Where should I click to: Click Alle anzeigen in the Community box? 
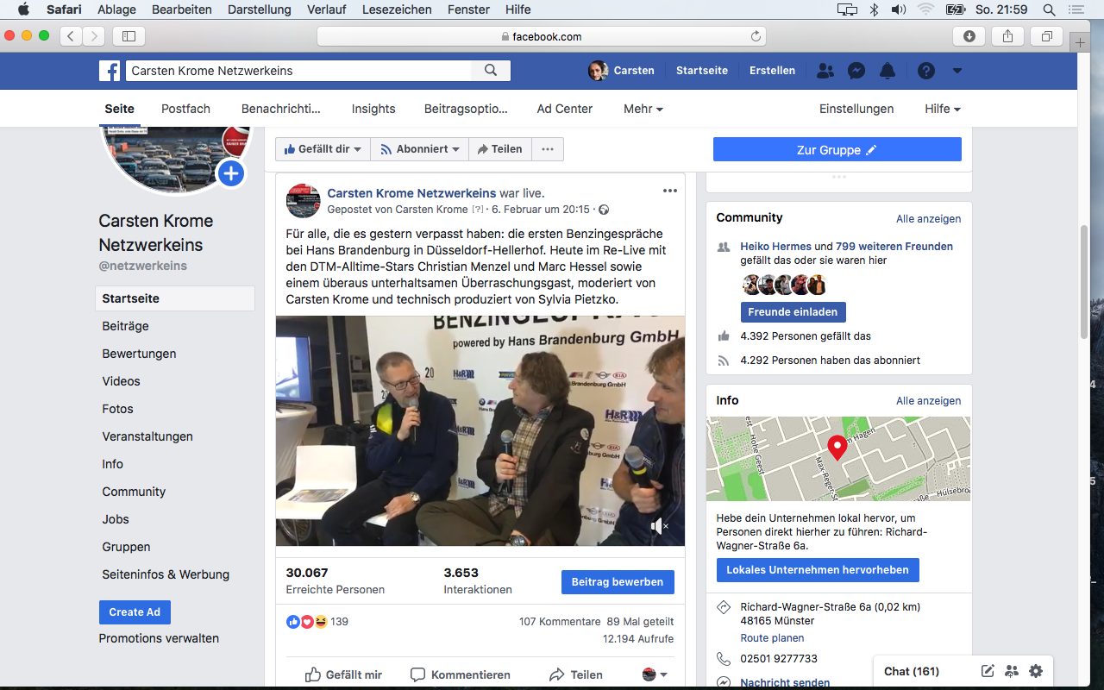[928, 219]
